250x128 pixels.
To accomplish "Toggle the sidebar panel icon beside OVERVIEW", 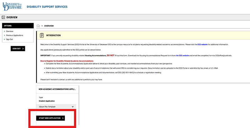I will point(3,17).
